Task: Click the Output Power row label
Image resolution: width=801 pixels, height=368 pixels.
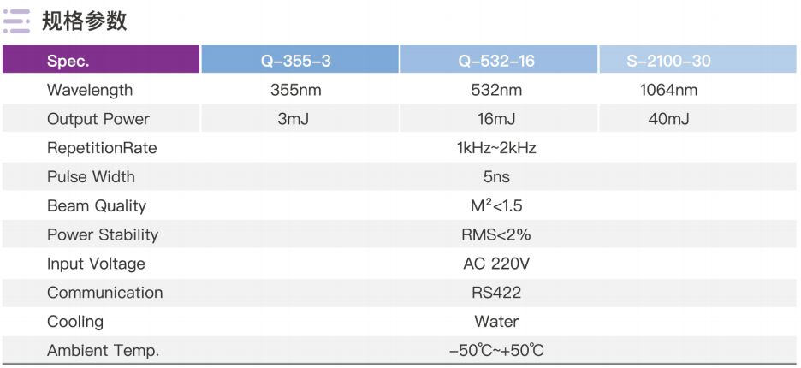Action: (x=98, y=119)
